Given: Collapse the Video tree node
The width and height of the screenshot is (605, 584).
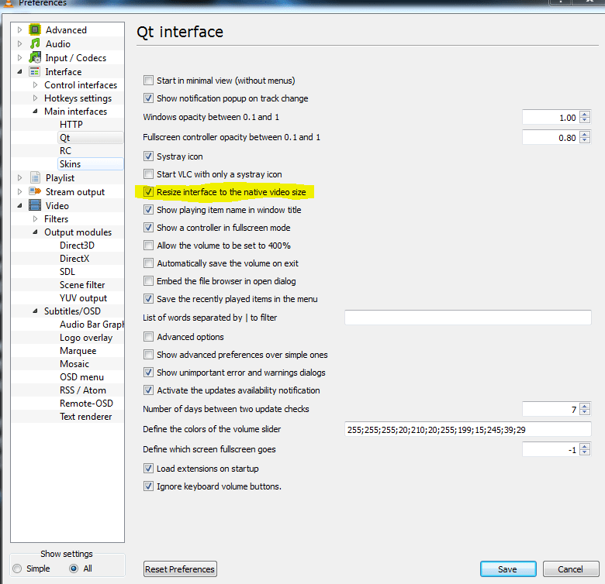Looking at the screenshot, I should coord(19,205).
